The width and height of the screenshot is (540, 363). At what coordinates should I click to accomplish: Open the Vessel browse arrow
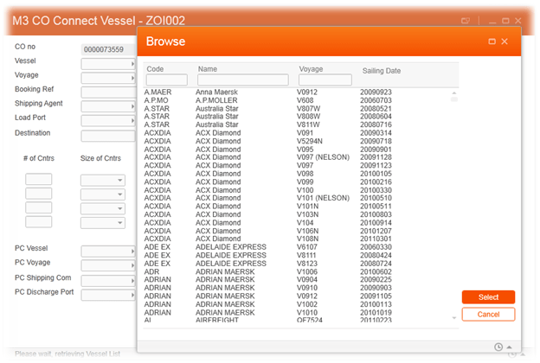point(132,64)
